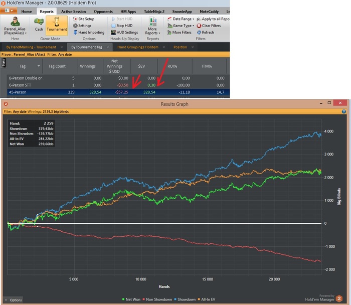Click Stop HUD

tap(122, 26)
